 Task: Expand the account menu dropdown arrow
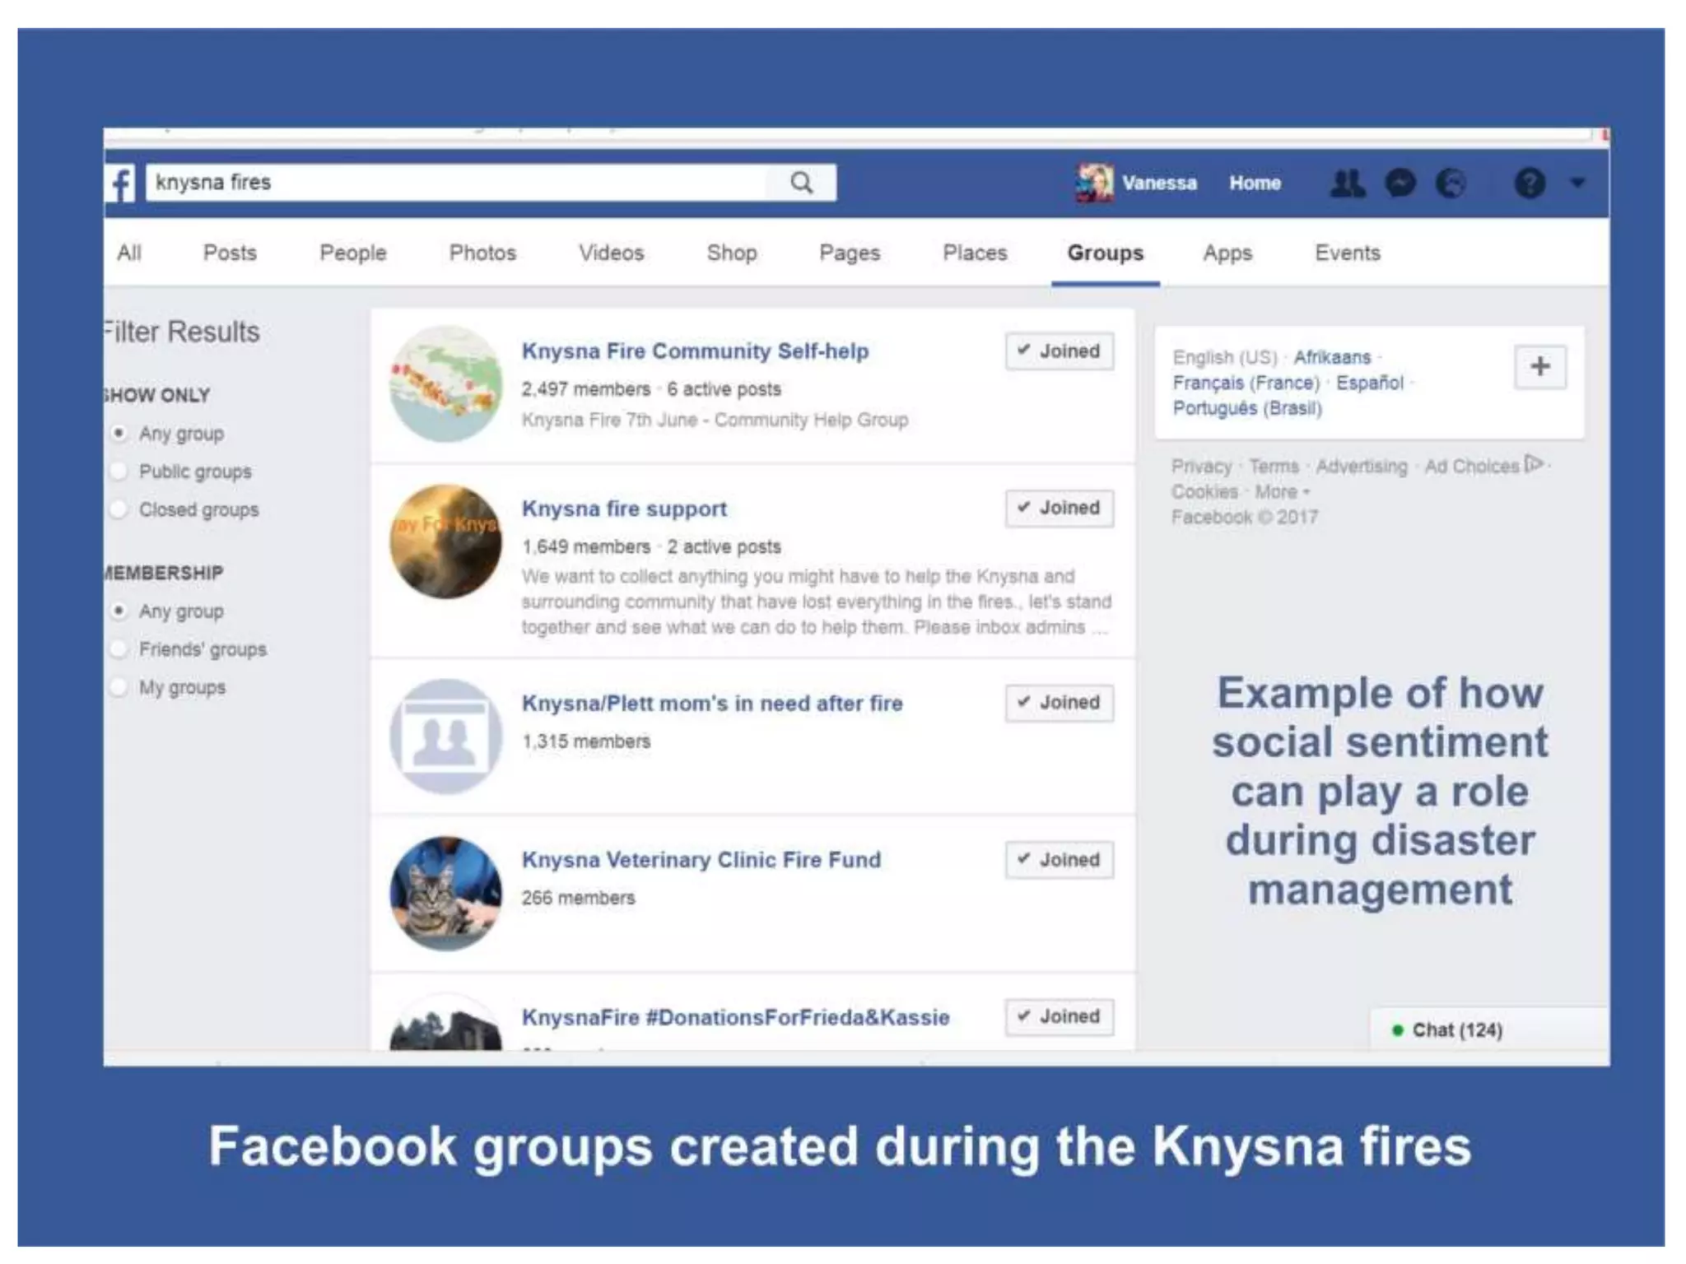1577,183
